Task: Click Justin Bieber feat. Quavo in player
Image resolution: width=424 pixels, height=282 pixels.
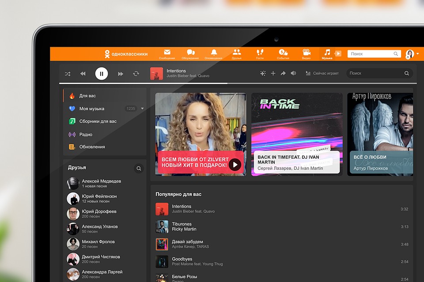Action: (x=188, y=76)
